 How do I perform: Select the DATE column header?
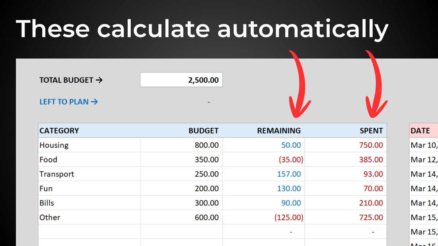(424, 130)
